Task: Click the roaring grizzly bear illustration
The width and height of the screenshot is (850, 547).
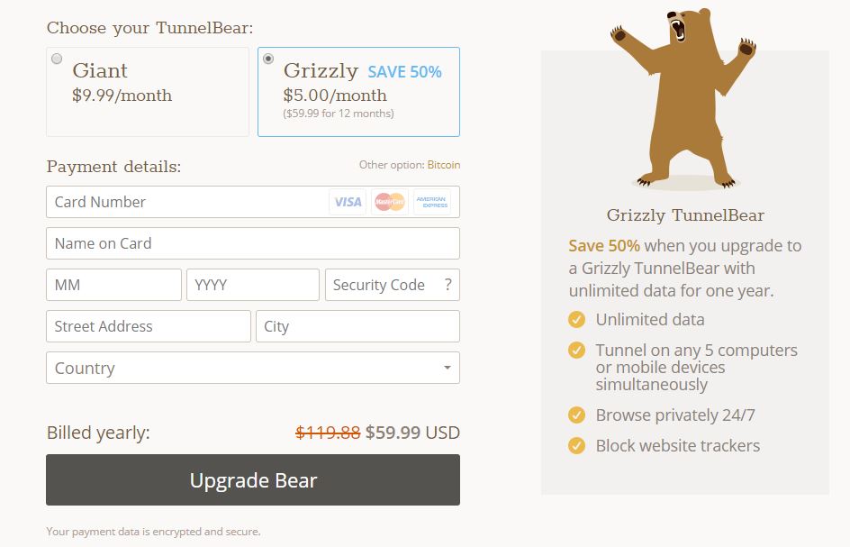Action: (x=683, y=99)
